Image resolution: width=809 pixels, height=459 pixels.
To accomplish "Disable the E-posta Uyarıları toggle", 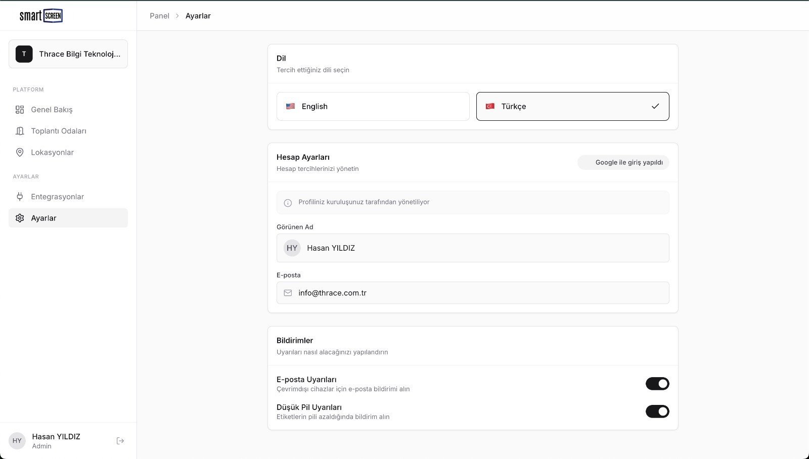I will click(x=657, y=384).
